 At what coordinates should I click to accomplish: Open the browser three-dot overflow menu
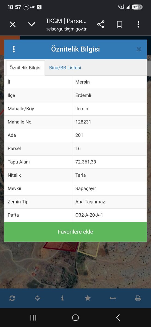point(138,24)
